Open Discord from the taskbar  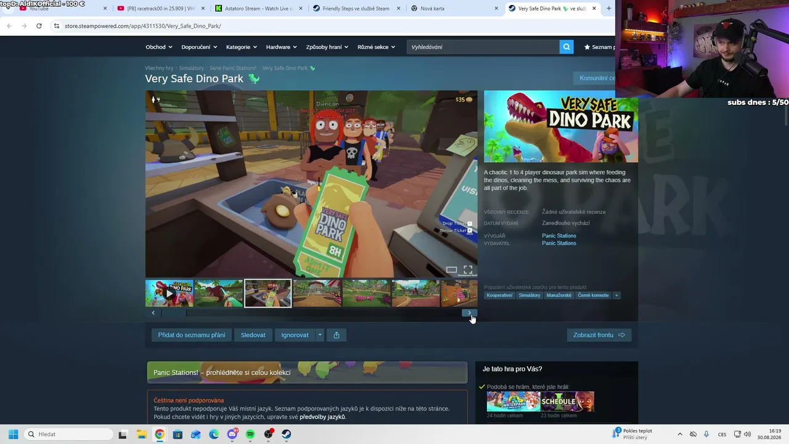point(232,434)
